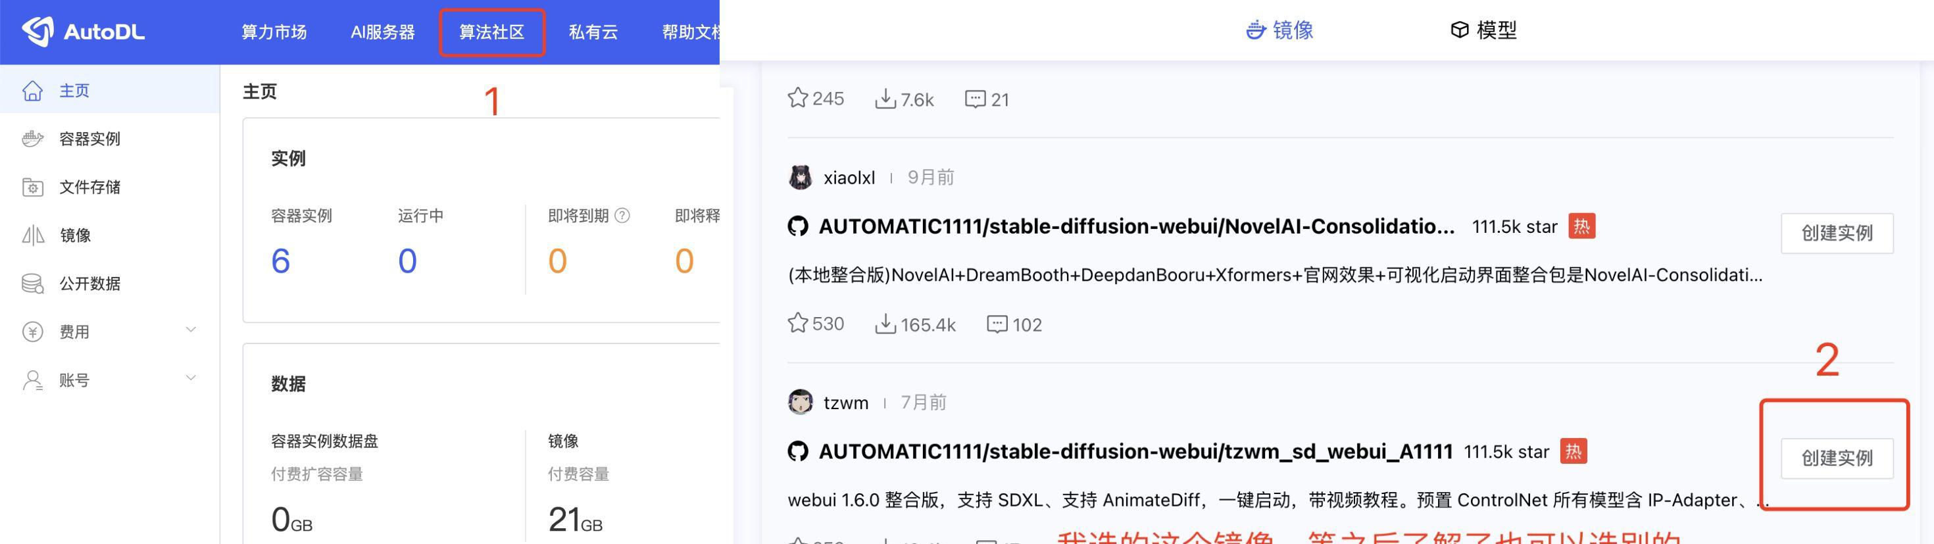Open the tzwm_sd_webui_A1111 repository title link
The width and height of the screenshot is (1934, 544).
pyautogui.click(x=1135, y=451)
